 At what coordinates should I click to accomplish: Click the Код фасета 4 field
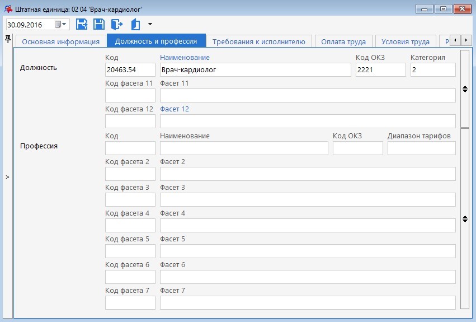pyautogui.click(x=130, y=226)
